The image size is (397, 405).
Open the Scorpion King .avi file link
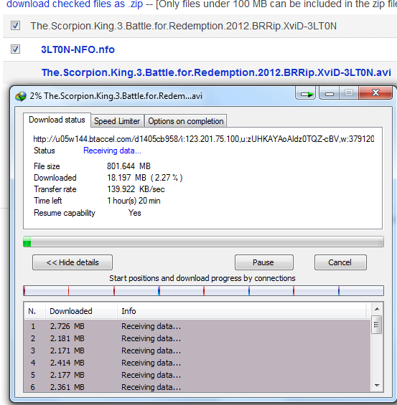[216, 72]
